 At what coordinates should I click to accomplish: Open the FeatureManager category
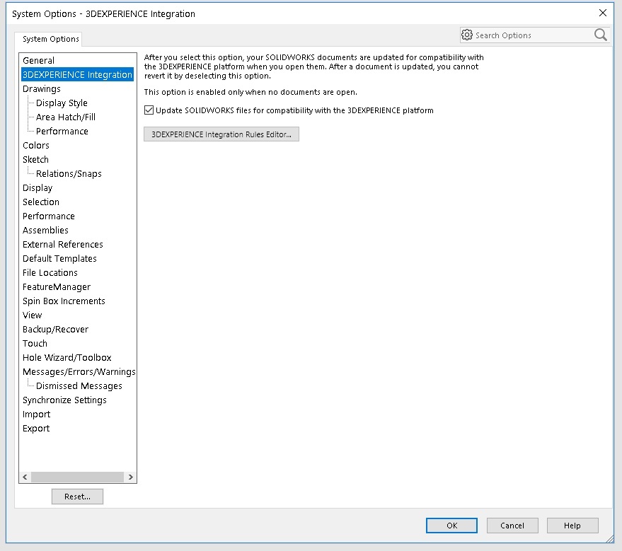click(57, 287)
